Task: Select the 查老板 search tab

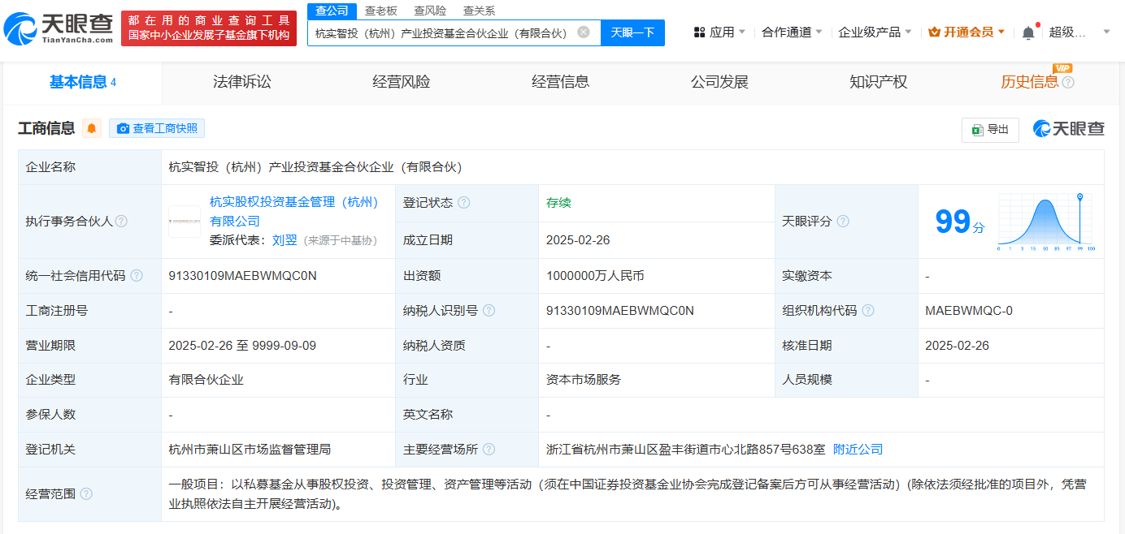Action: click(380, 11)
